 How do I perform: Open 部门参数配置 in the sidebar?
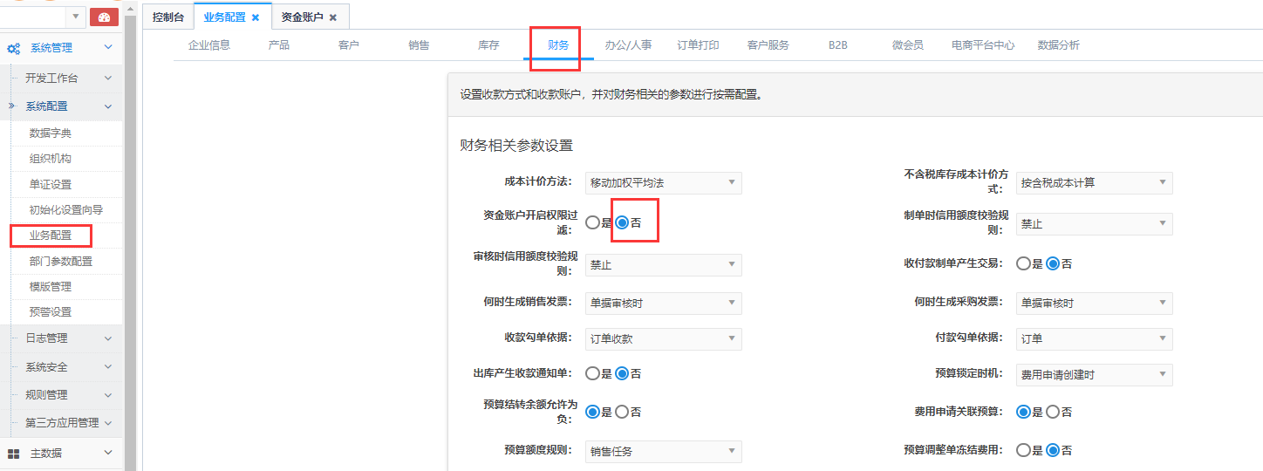click(61, 261)
